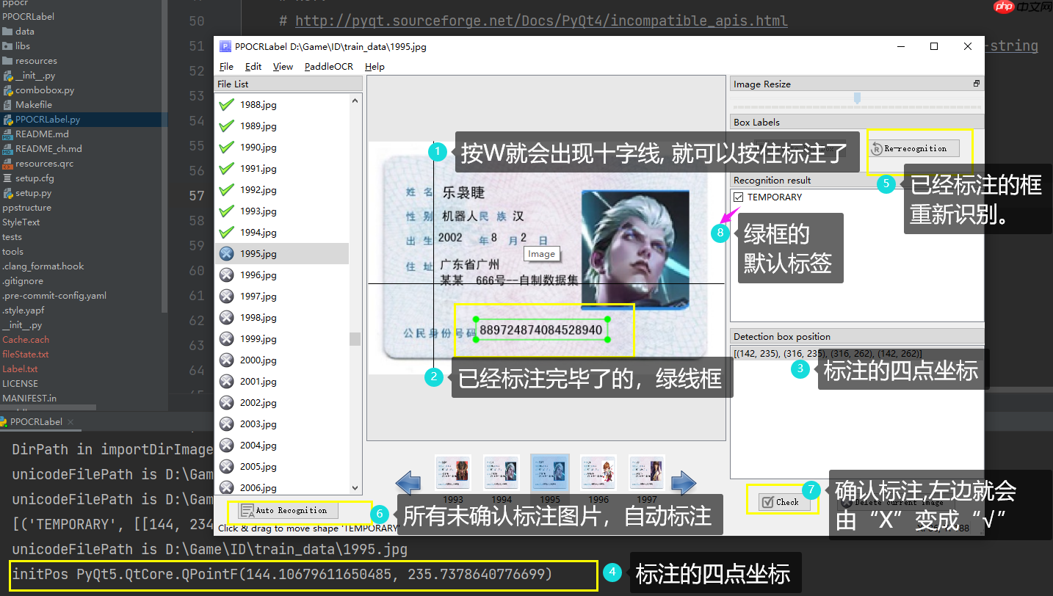Click the Check button to confirm annotation

point(780,502)
